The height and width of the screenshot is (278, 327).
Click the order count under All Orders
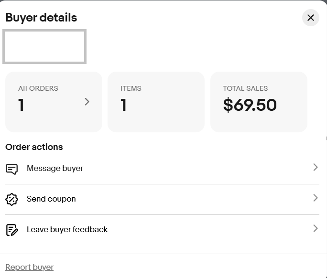coord(21,105)
